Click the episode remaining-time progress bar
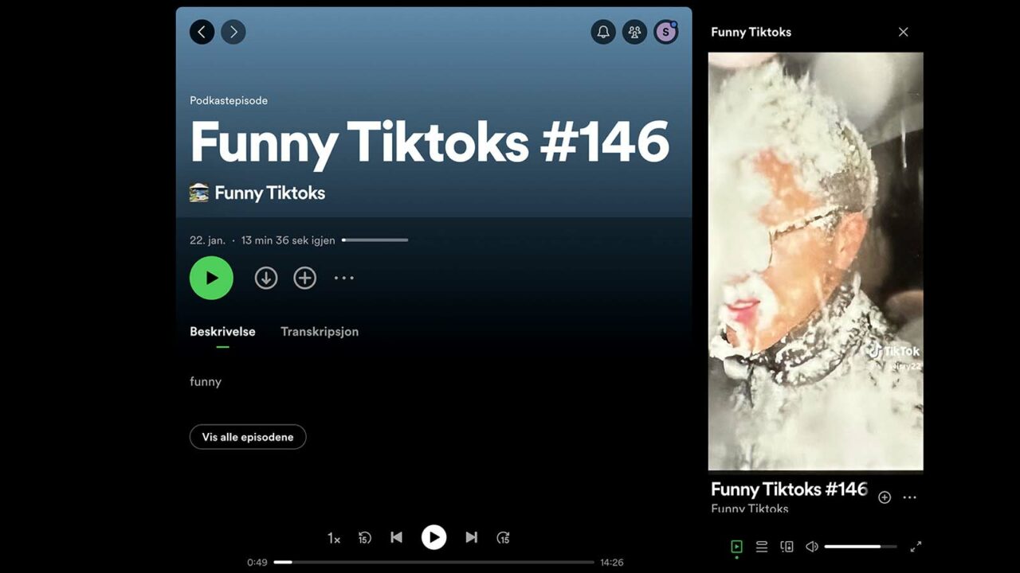Screen dimensions: 1020x573 click(x=375, y=240)
